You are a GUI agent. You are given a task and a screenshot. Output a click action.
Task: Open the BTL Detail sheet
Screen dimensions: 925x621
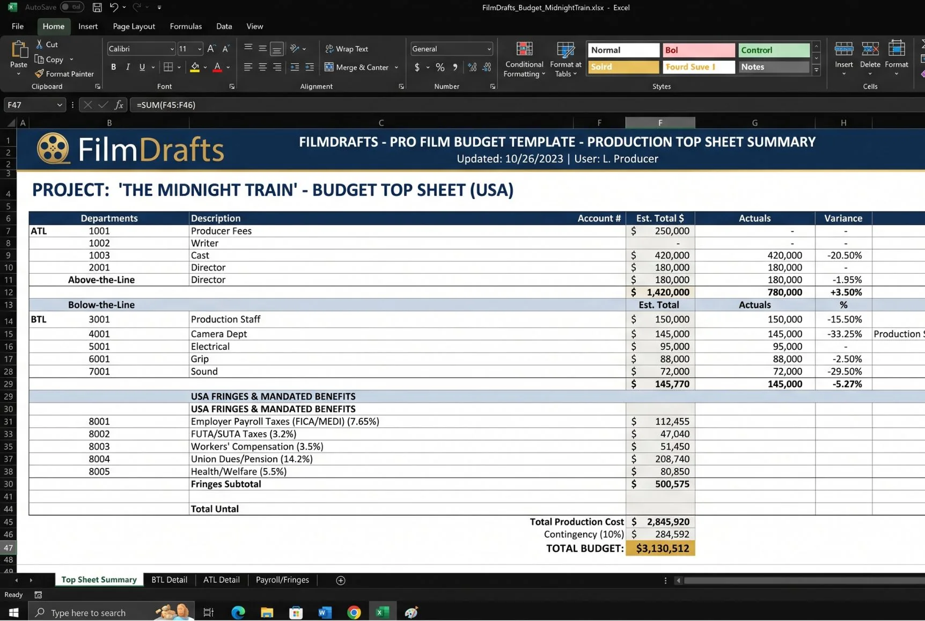tap(169, 580)
